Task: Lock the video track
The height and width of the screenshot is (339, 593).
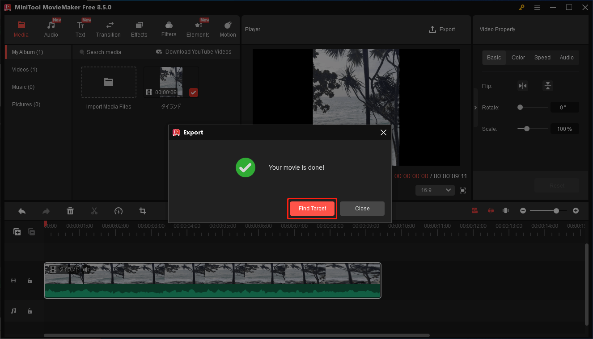Action: [x=30, y=280]
